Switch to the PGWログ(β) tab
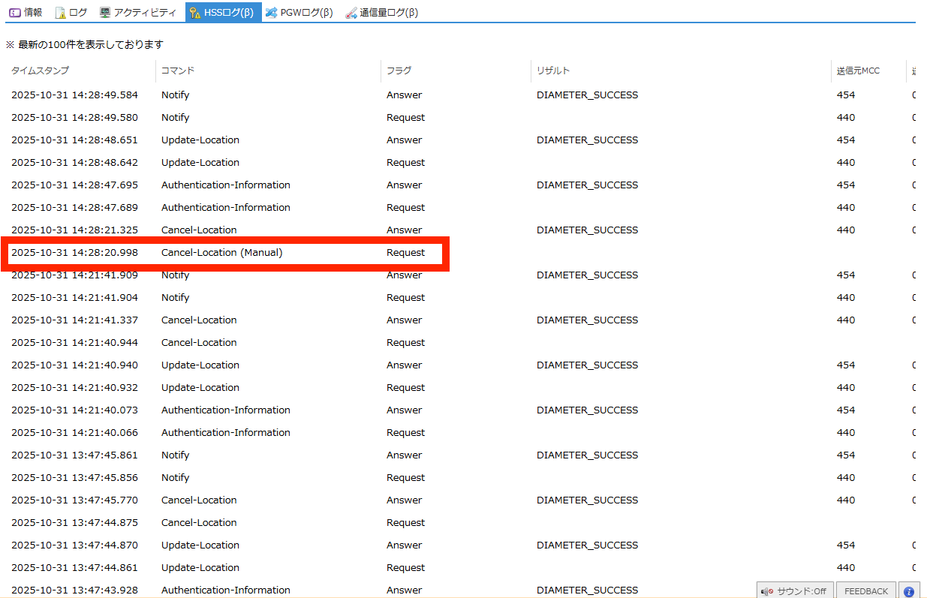927x598 pixels. click(x=306, y=13)
